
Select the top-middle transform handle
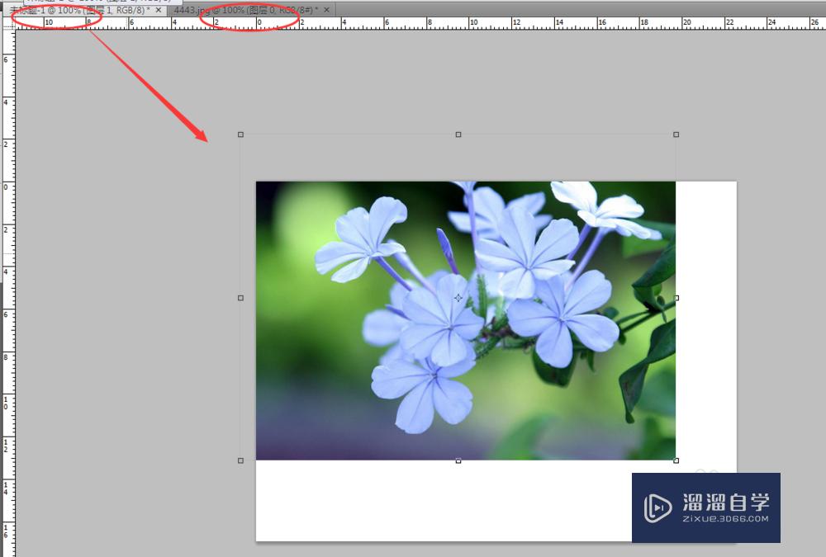coord(458,135)
